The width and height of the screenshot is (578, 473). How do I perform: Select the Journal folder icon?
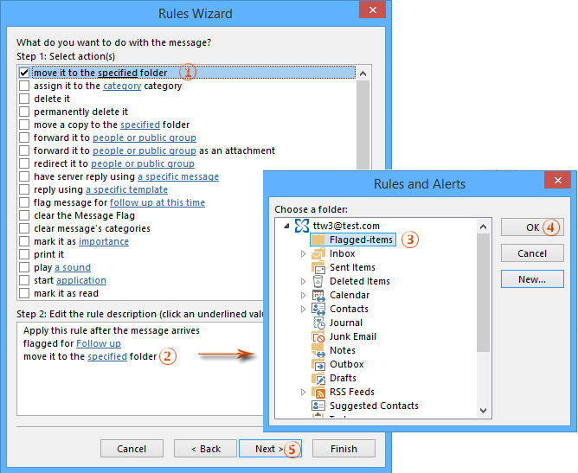click(x=318, y=323)
